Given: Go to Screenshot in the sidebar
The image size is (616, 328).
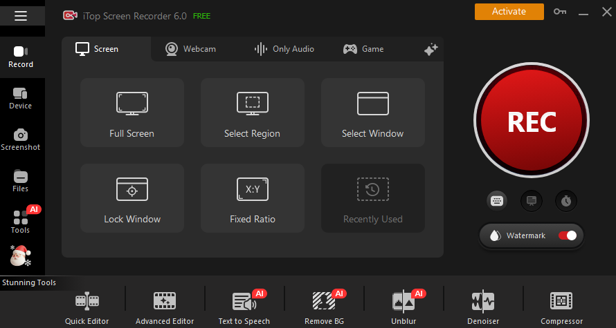Looking at the screenshot, I should point(21,139).
